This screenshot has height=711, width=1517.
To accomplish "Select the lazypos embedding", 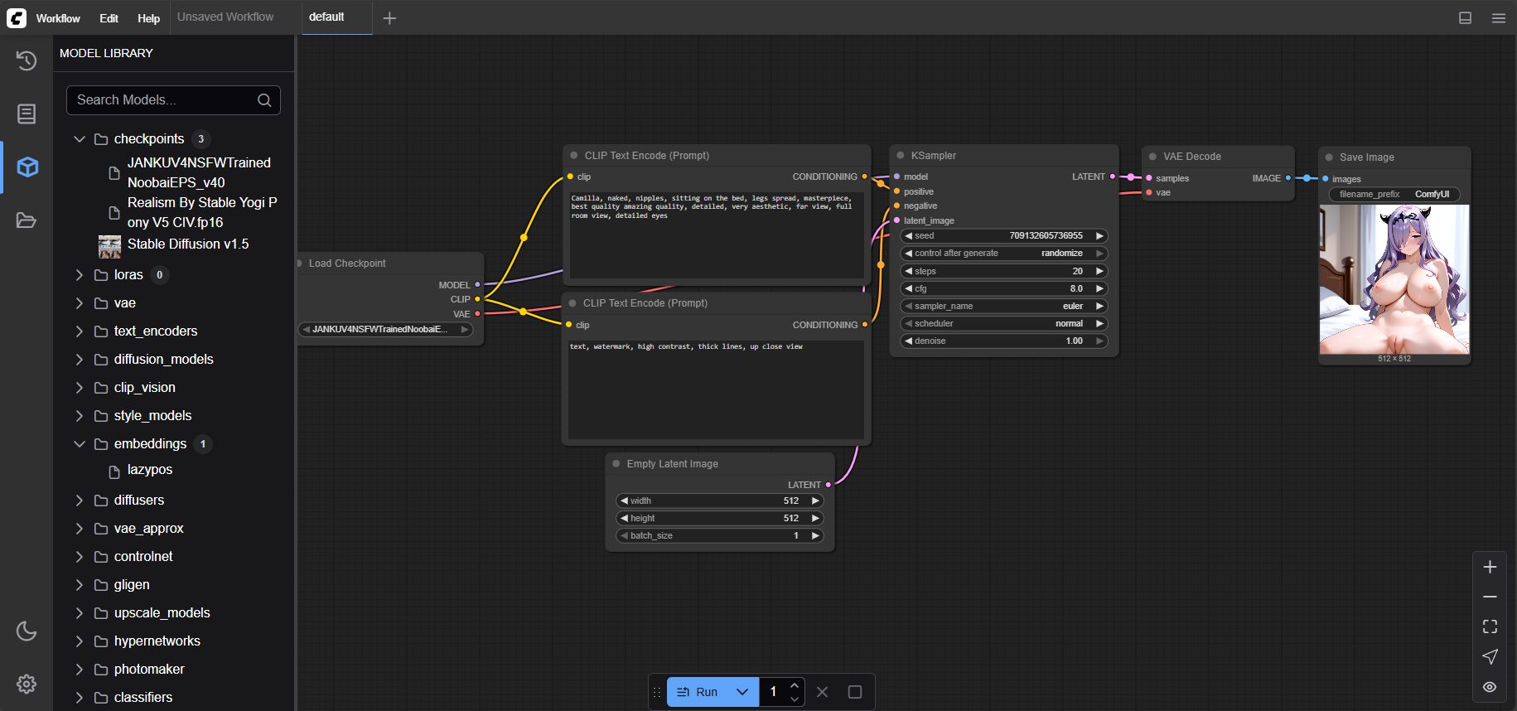I will pos(150,469).
